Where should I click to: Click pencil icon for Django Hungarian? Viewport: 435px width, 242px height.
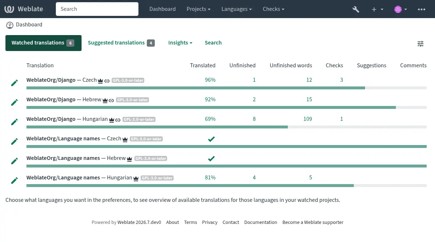pos(14,122)
